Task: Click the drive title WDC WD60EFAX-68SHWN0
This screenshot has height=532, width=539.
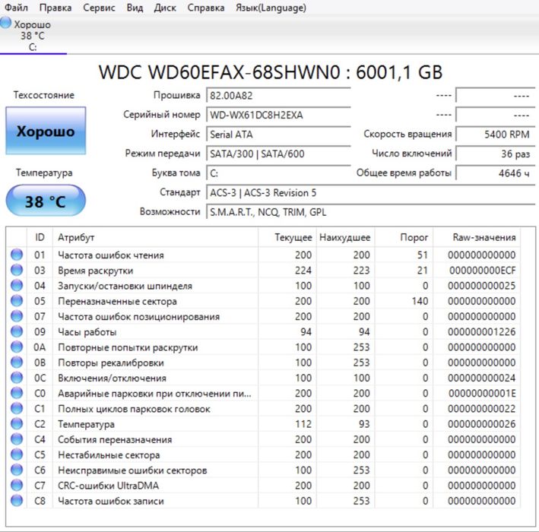Action: coord(271,72)
